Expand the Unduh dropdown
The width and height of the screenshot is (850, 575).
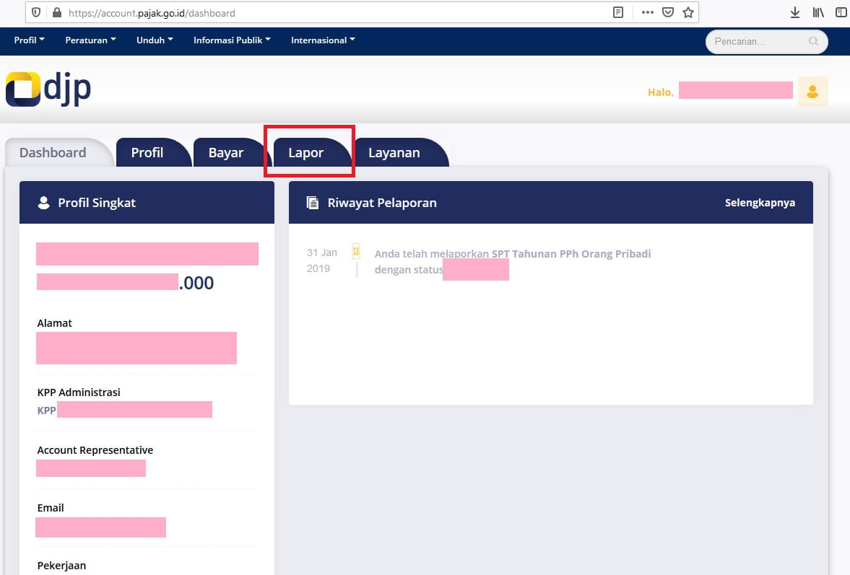pyautogui.click(x=154, y=40)
